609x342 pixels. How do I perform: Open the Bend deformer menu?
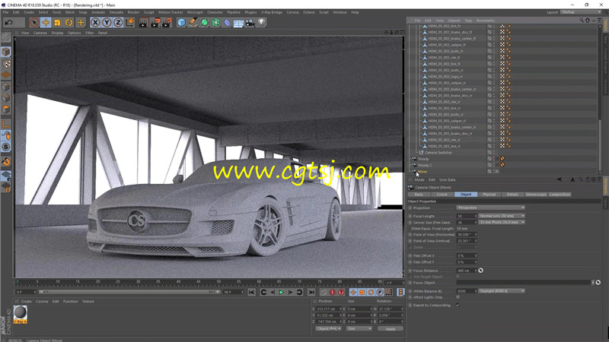[x=227, y=23]
